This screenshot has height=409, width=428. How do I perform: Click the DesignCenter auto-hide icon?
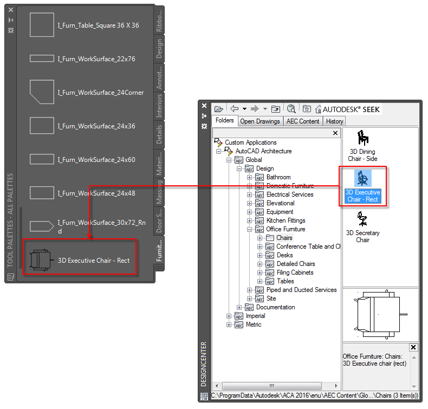point(204,116)
